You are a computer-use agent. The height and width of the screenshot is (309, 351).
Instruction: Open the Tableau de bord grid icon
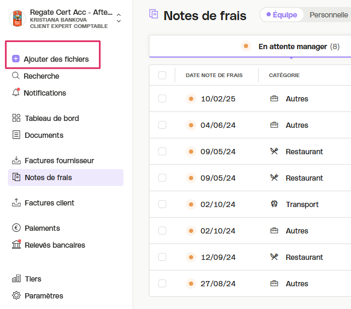coord(16,118)
